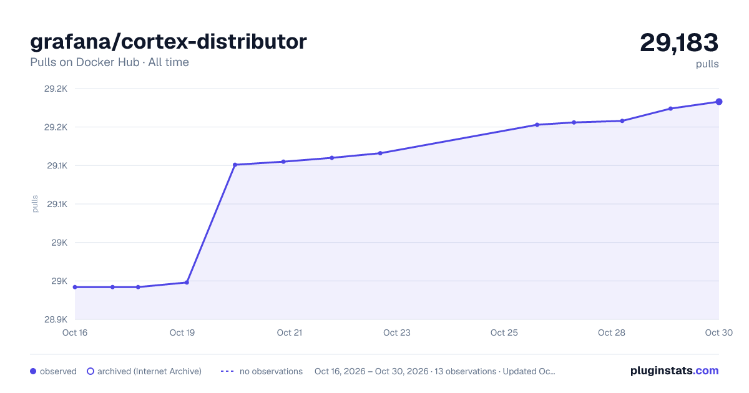
Task: Click the 28.9K y-axis label
Action: [x=56, y=319]
